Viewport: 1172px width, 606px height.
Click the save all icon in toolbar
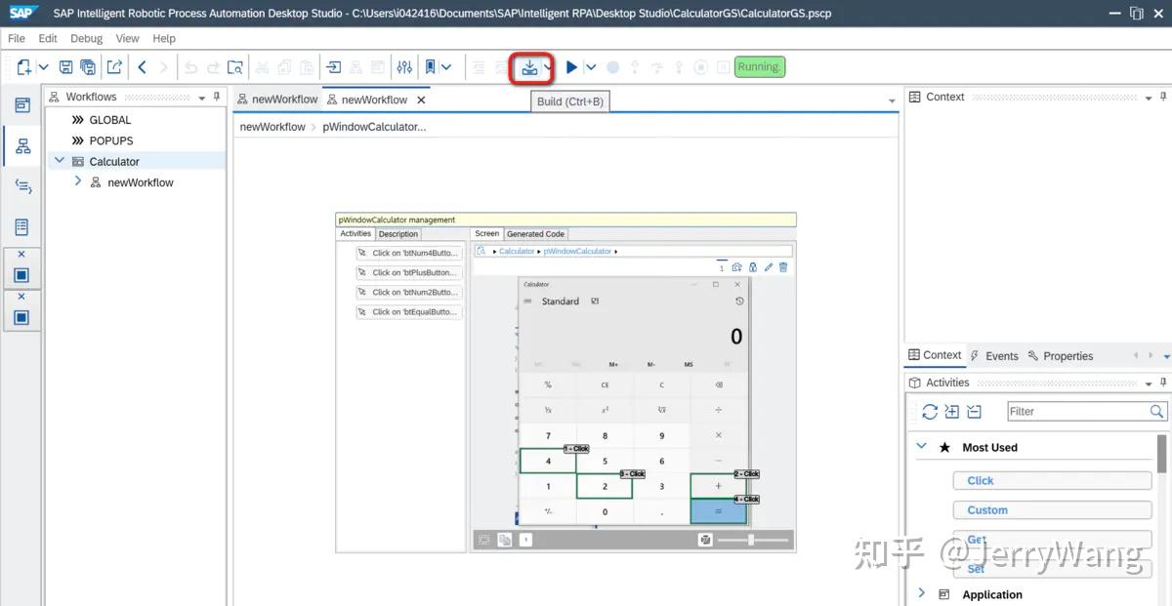pos(88,66)
